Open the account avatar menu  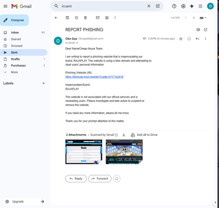(x=210, y=6)
